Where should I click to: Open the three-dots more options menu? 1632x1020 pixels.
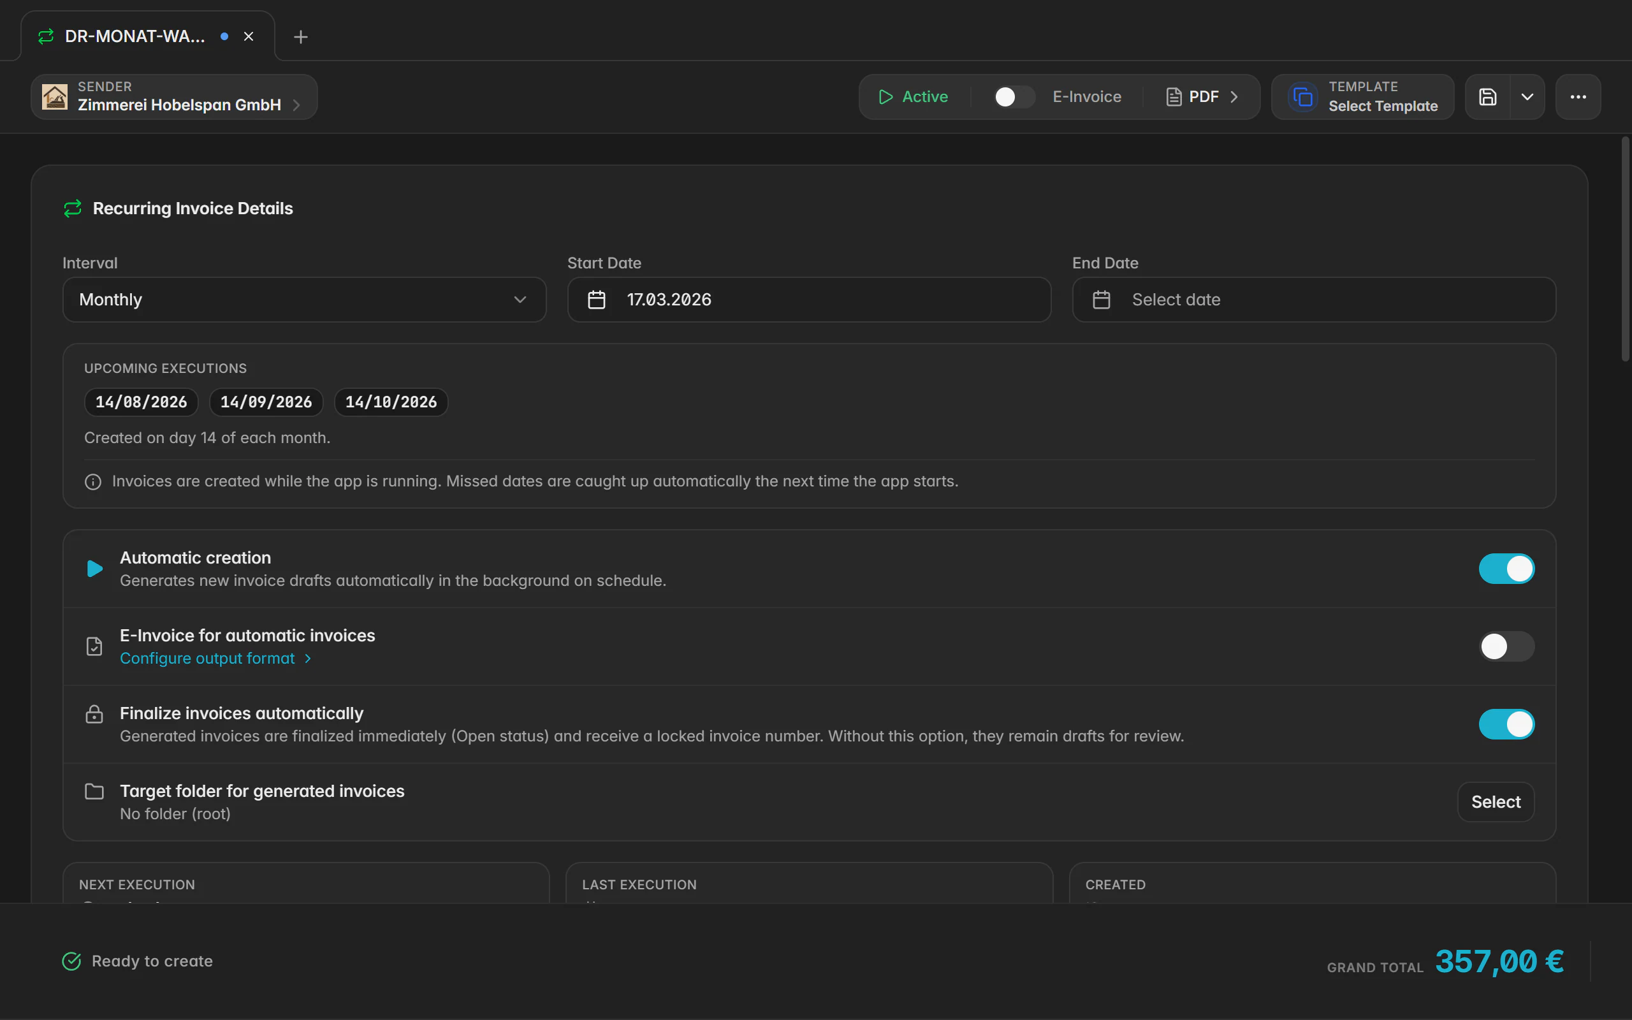click(1578, 97)
